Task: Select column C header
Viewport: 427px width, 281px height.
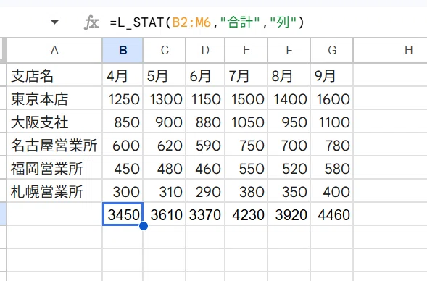Action: tap(165, 50)
